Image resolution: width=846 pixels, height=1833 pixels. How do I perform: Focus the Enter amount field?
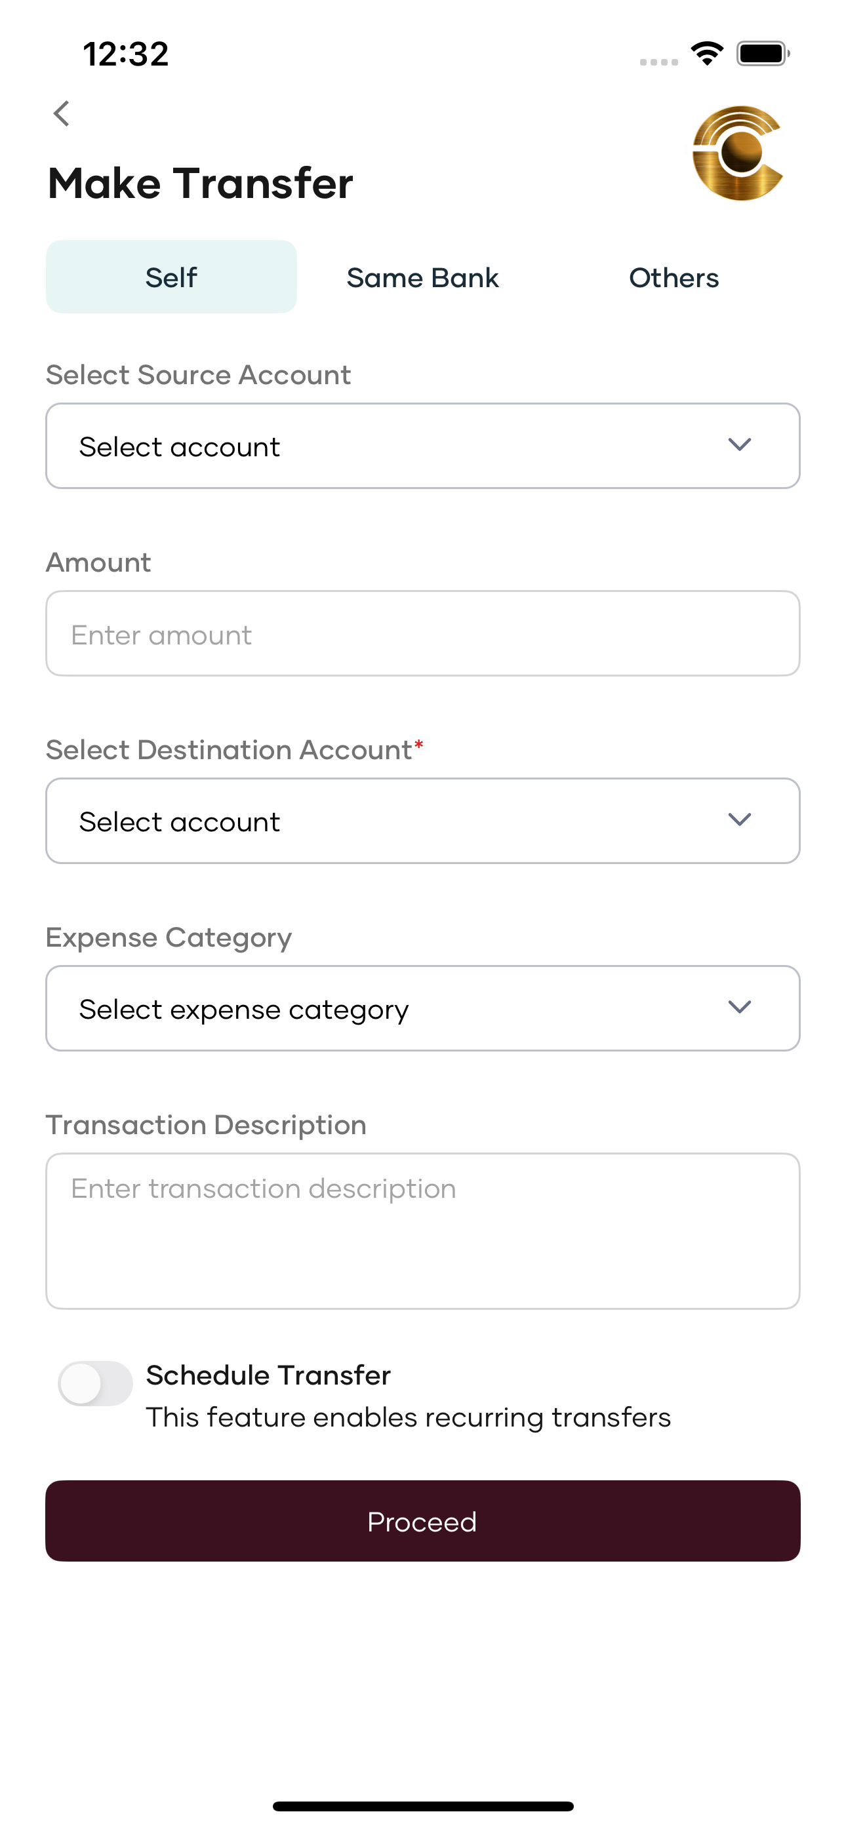pos(423,633)
